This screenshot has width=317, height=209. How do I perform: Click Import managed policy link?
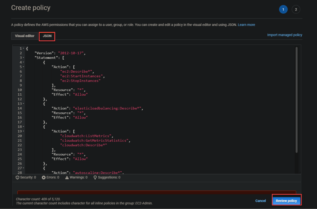[284, 35]
